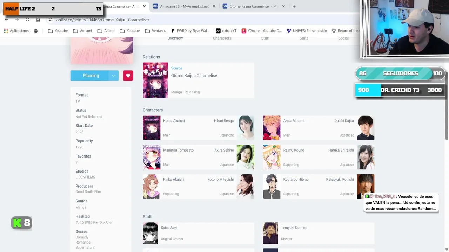The width and height of the screenshot is (449, 252).
Task: Open Katsuyuki Konishi voice actor name link
Action: (340, 179)
